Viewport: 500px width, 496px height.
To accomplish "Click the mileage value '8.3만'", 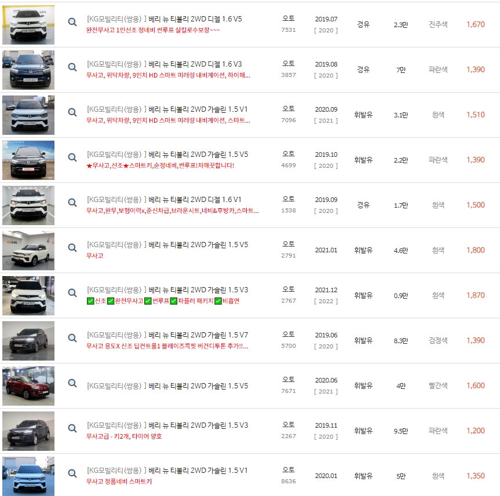I will 401,341.
